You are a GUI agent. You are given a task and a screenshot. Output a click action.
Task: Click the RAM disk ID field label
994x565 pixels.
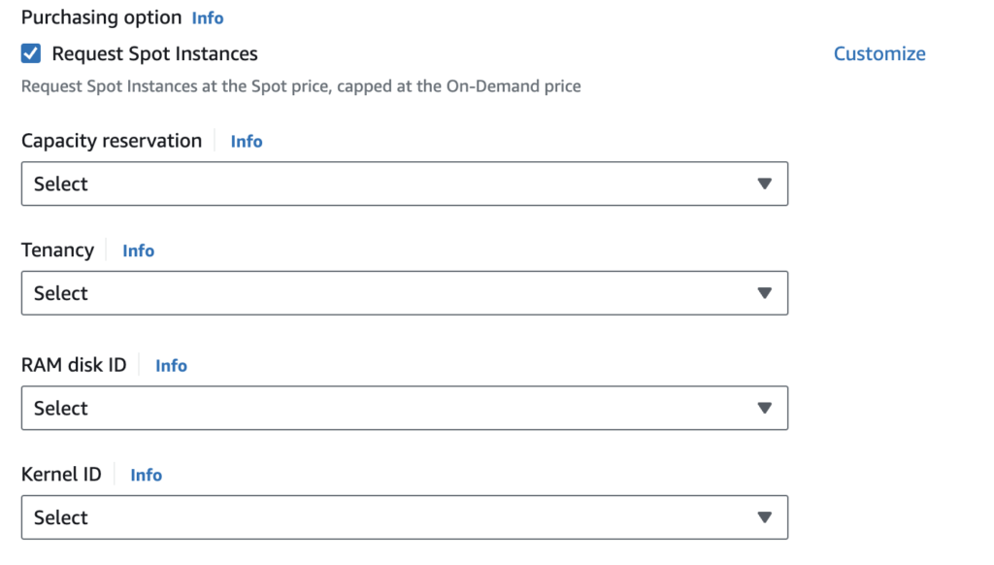coord(74,365)
